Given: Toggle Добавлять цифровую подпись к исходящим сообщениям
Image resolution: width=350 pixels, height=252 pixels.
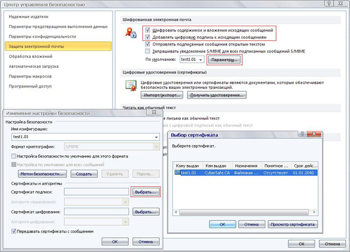Looking at the screenshot, I should (148, 37).
